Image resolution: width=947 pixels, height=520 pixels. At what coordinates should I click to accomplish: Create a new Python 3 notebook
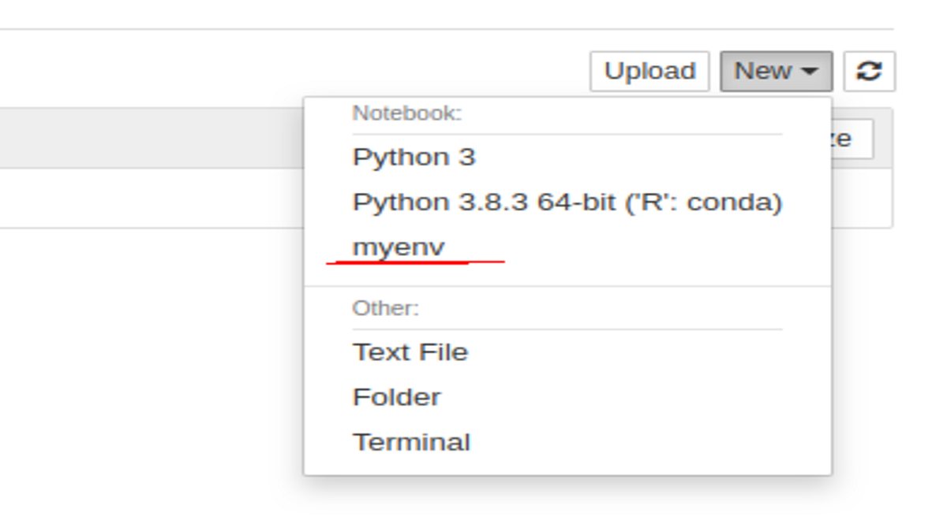(414, 157)
